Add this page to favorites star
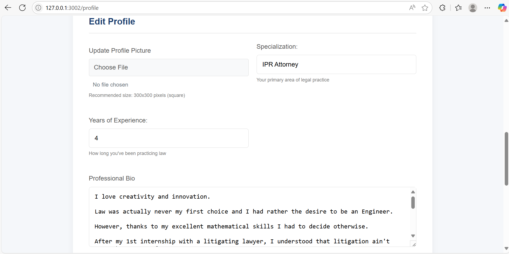The width and height of the screenshot is (509, 254). 425,8
